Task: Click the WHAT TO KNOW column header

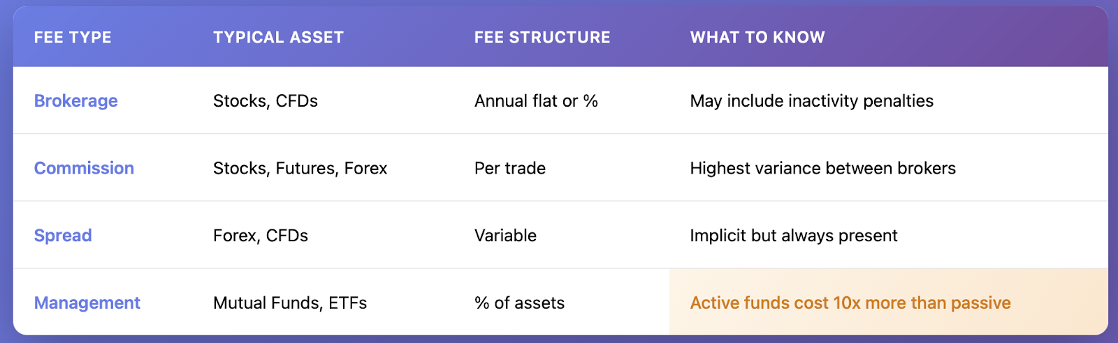Action: [757, 38]
